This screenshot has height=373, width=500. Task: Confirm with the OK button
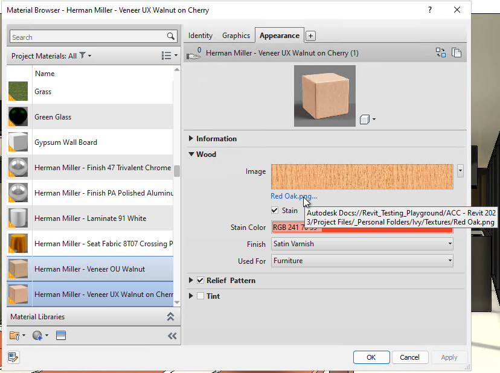click(371, 357)
